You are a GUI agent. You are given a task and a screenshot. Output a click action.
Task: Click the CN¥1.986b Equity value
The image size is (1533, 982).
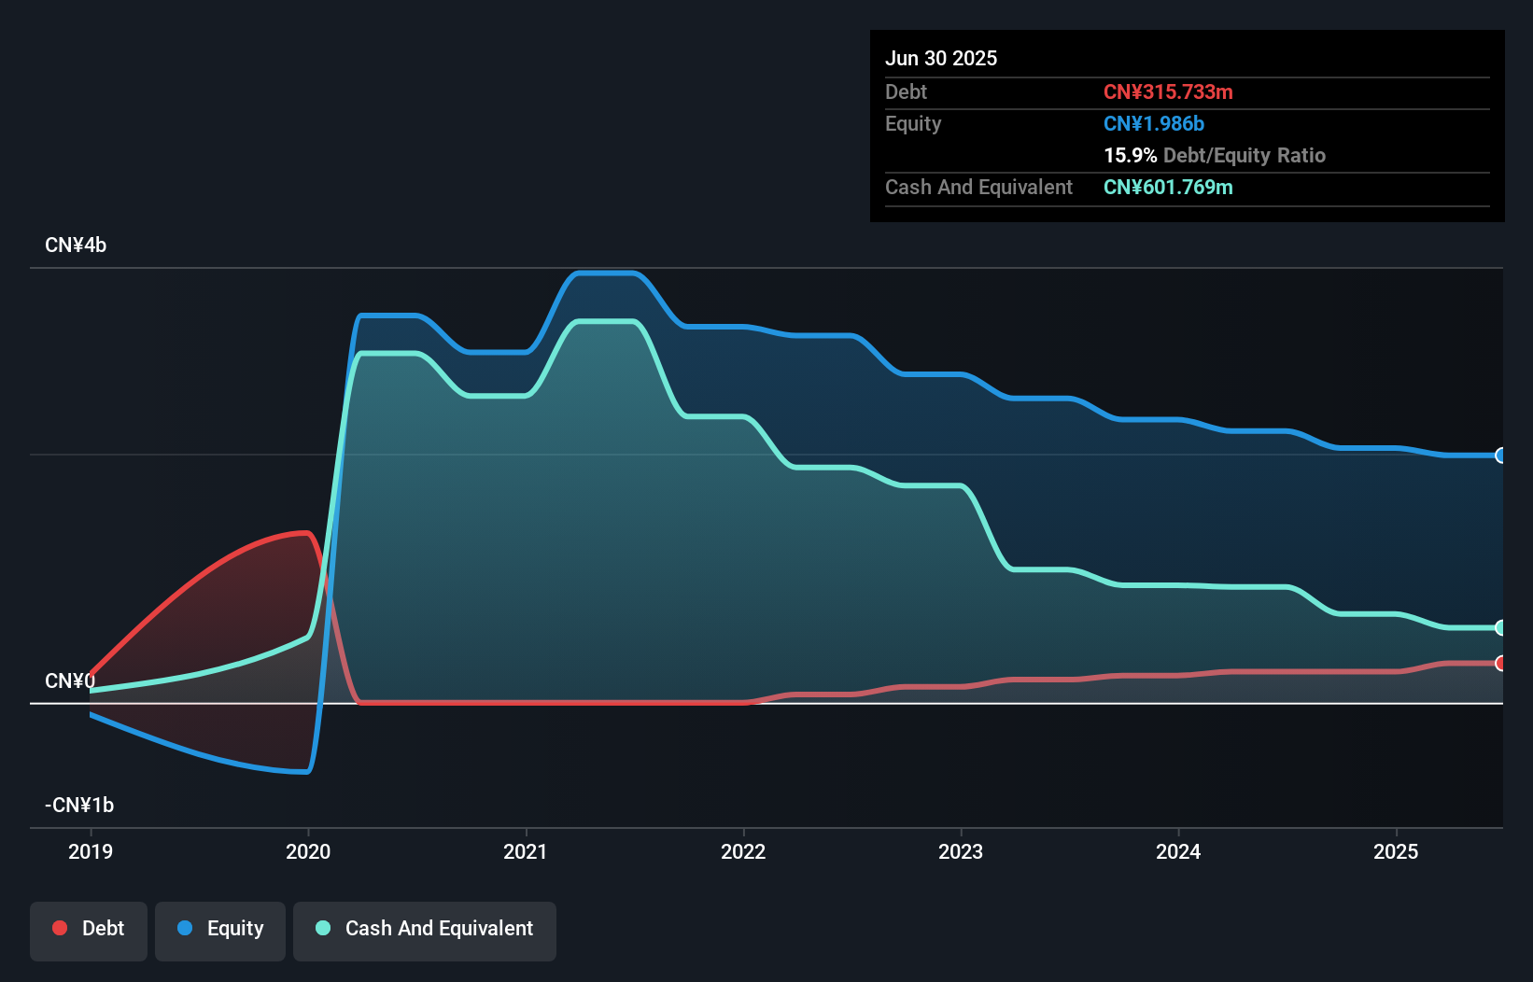pyautogui.click(x=1154, y=123)
